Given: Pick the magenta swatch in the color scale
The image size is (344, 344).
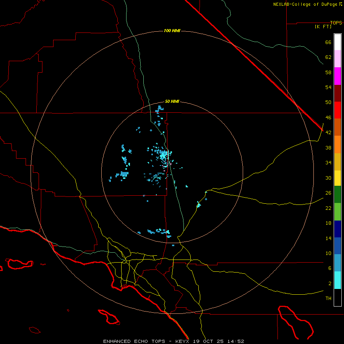Looking at the screenshot, I should point(338,76).
